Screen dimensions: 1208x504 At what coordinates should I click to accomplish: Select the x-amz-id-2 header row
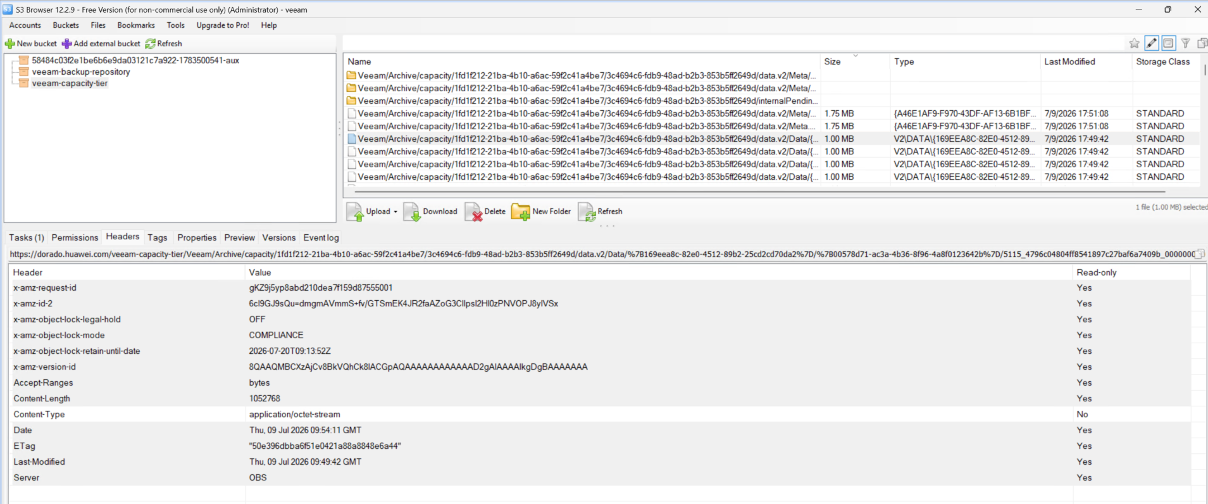pyautogui.click(x=600, y=303)
